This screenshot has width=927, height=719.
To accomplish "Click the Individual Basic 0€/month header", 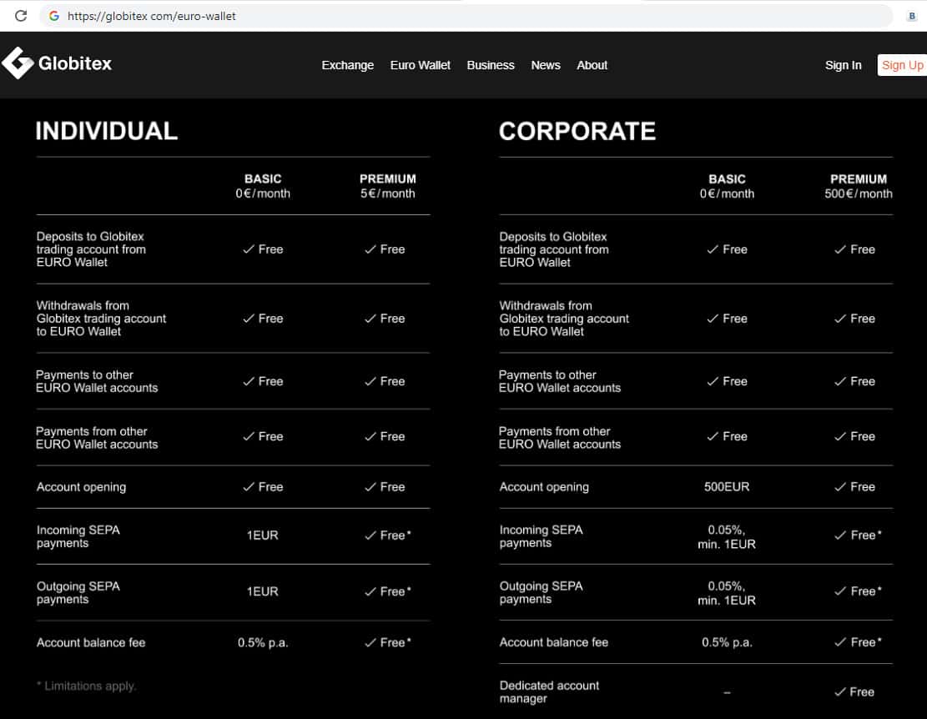I will [x=263, y=186].
